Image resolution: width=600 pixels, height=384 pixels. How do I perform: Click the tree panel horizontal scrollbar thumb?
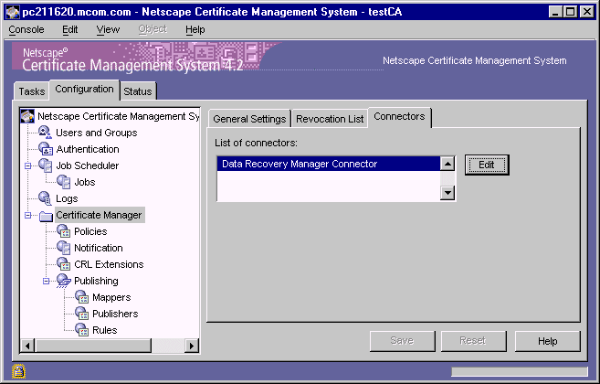pos(93,346)
